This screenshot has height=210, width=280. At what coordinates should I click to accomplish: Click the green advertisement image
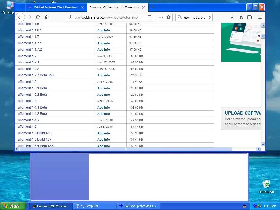click(x=241, y=42)
